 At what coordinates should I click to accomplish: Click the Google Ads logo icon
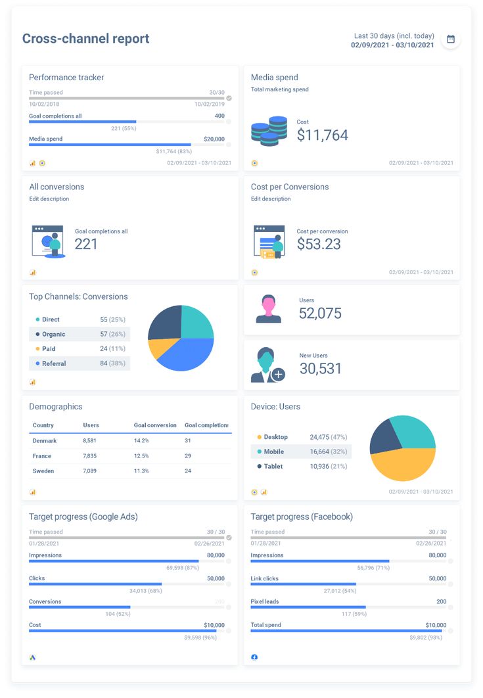coord(33,657)
